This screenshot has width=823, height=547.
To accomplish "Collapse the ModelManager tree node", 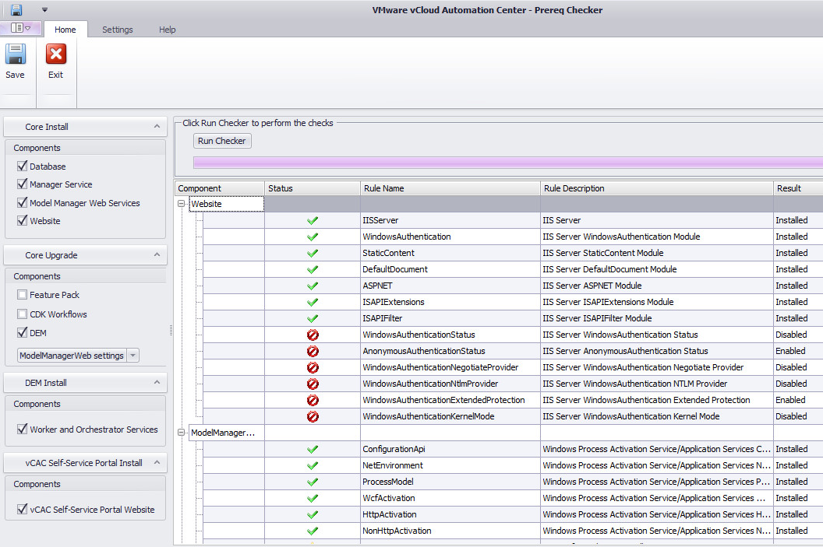I will pos(181,433).
